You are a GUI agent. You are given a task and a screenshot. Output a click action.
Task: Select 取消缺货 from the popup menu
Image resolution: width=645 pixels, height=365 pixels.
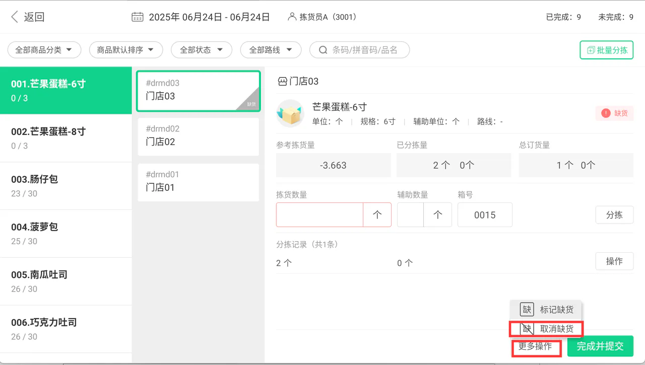click(x=546, y=329)
